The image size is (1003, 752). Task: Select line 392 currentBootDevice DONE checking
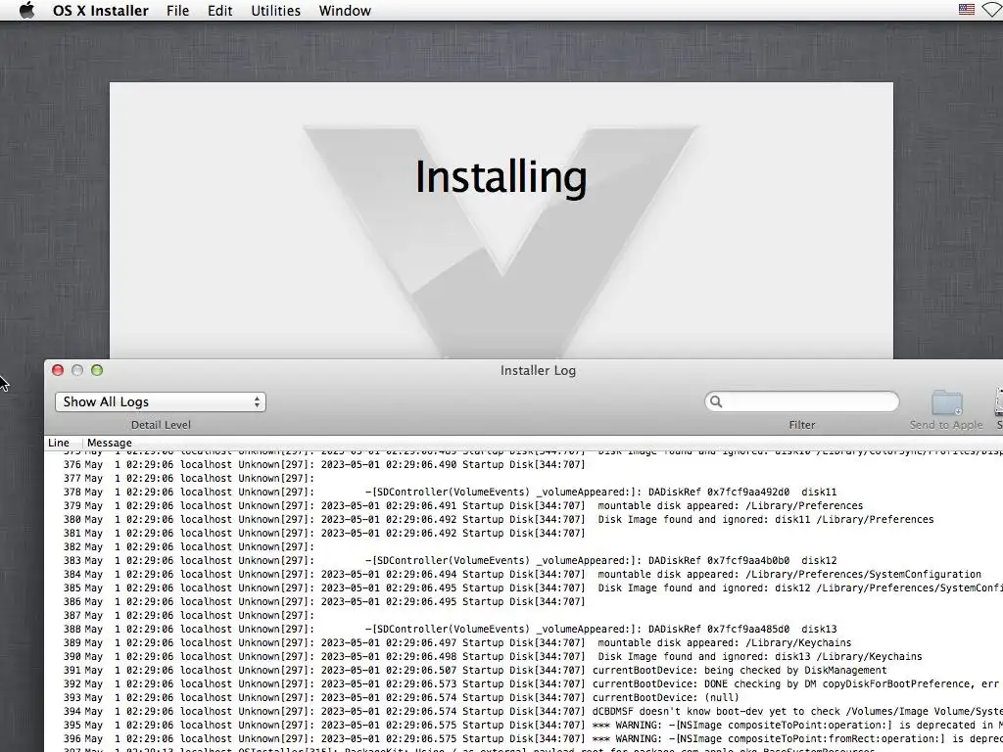524,684
